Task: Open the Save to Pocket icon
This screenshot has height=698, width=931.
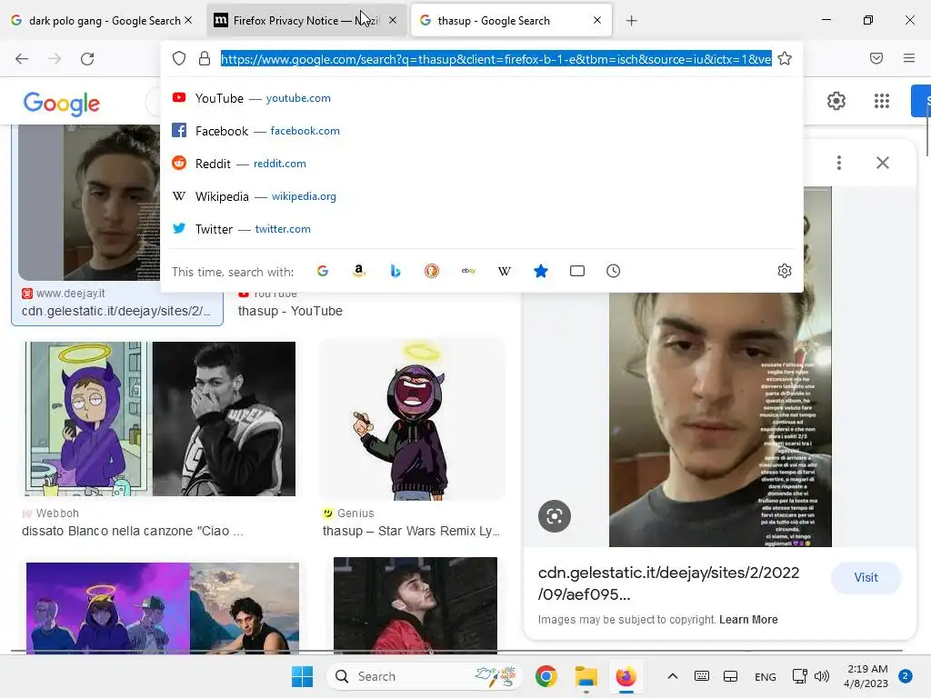Action: [x=876, y=58]
